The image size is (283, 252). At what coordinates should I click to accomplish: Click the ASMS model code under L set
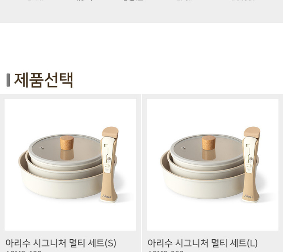[x=165, y=251]
